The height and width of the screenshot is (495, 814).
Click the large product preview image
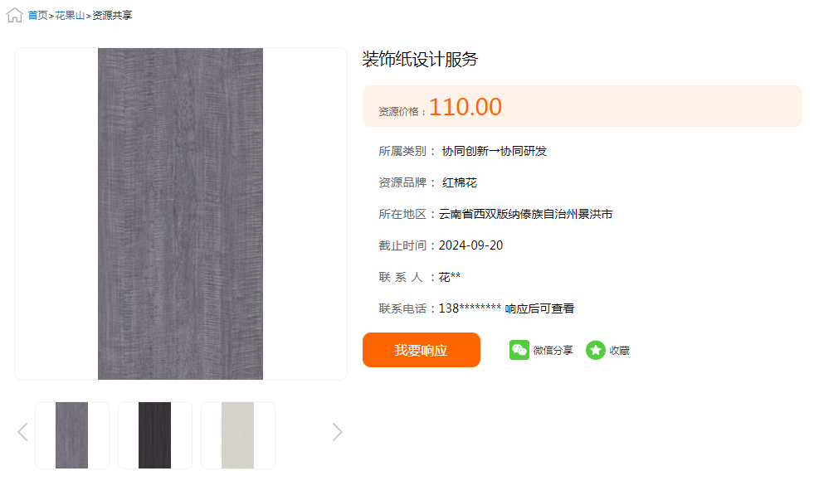(181, 214)
